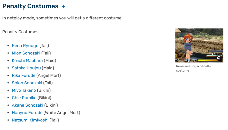Click the 'In netplay mode' intro sentence
Image resolution: width=228 pixels, height=130 pixels.
(x=62, y=18)
